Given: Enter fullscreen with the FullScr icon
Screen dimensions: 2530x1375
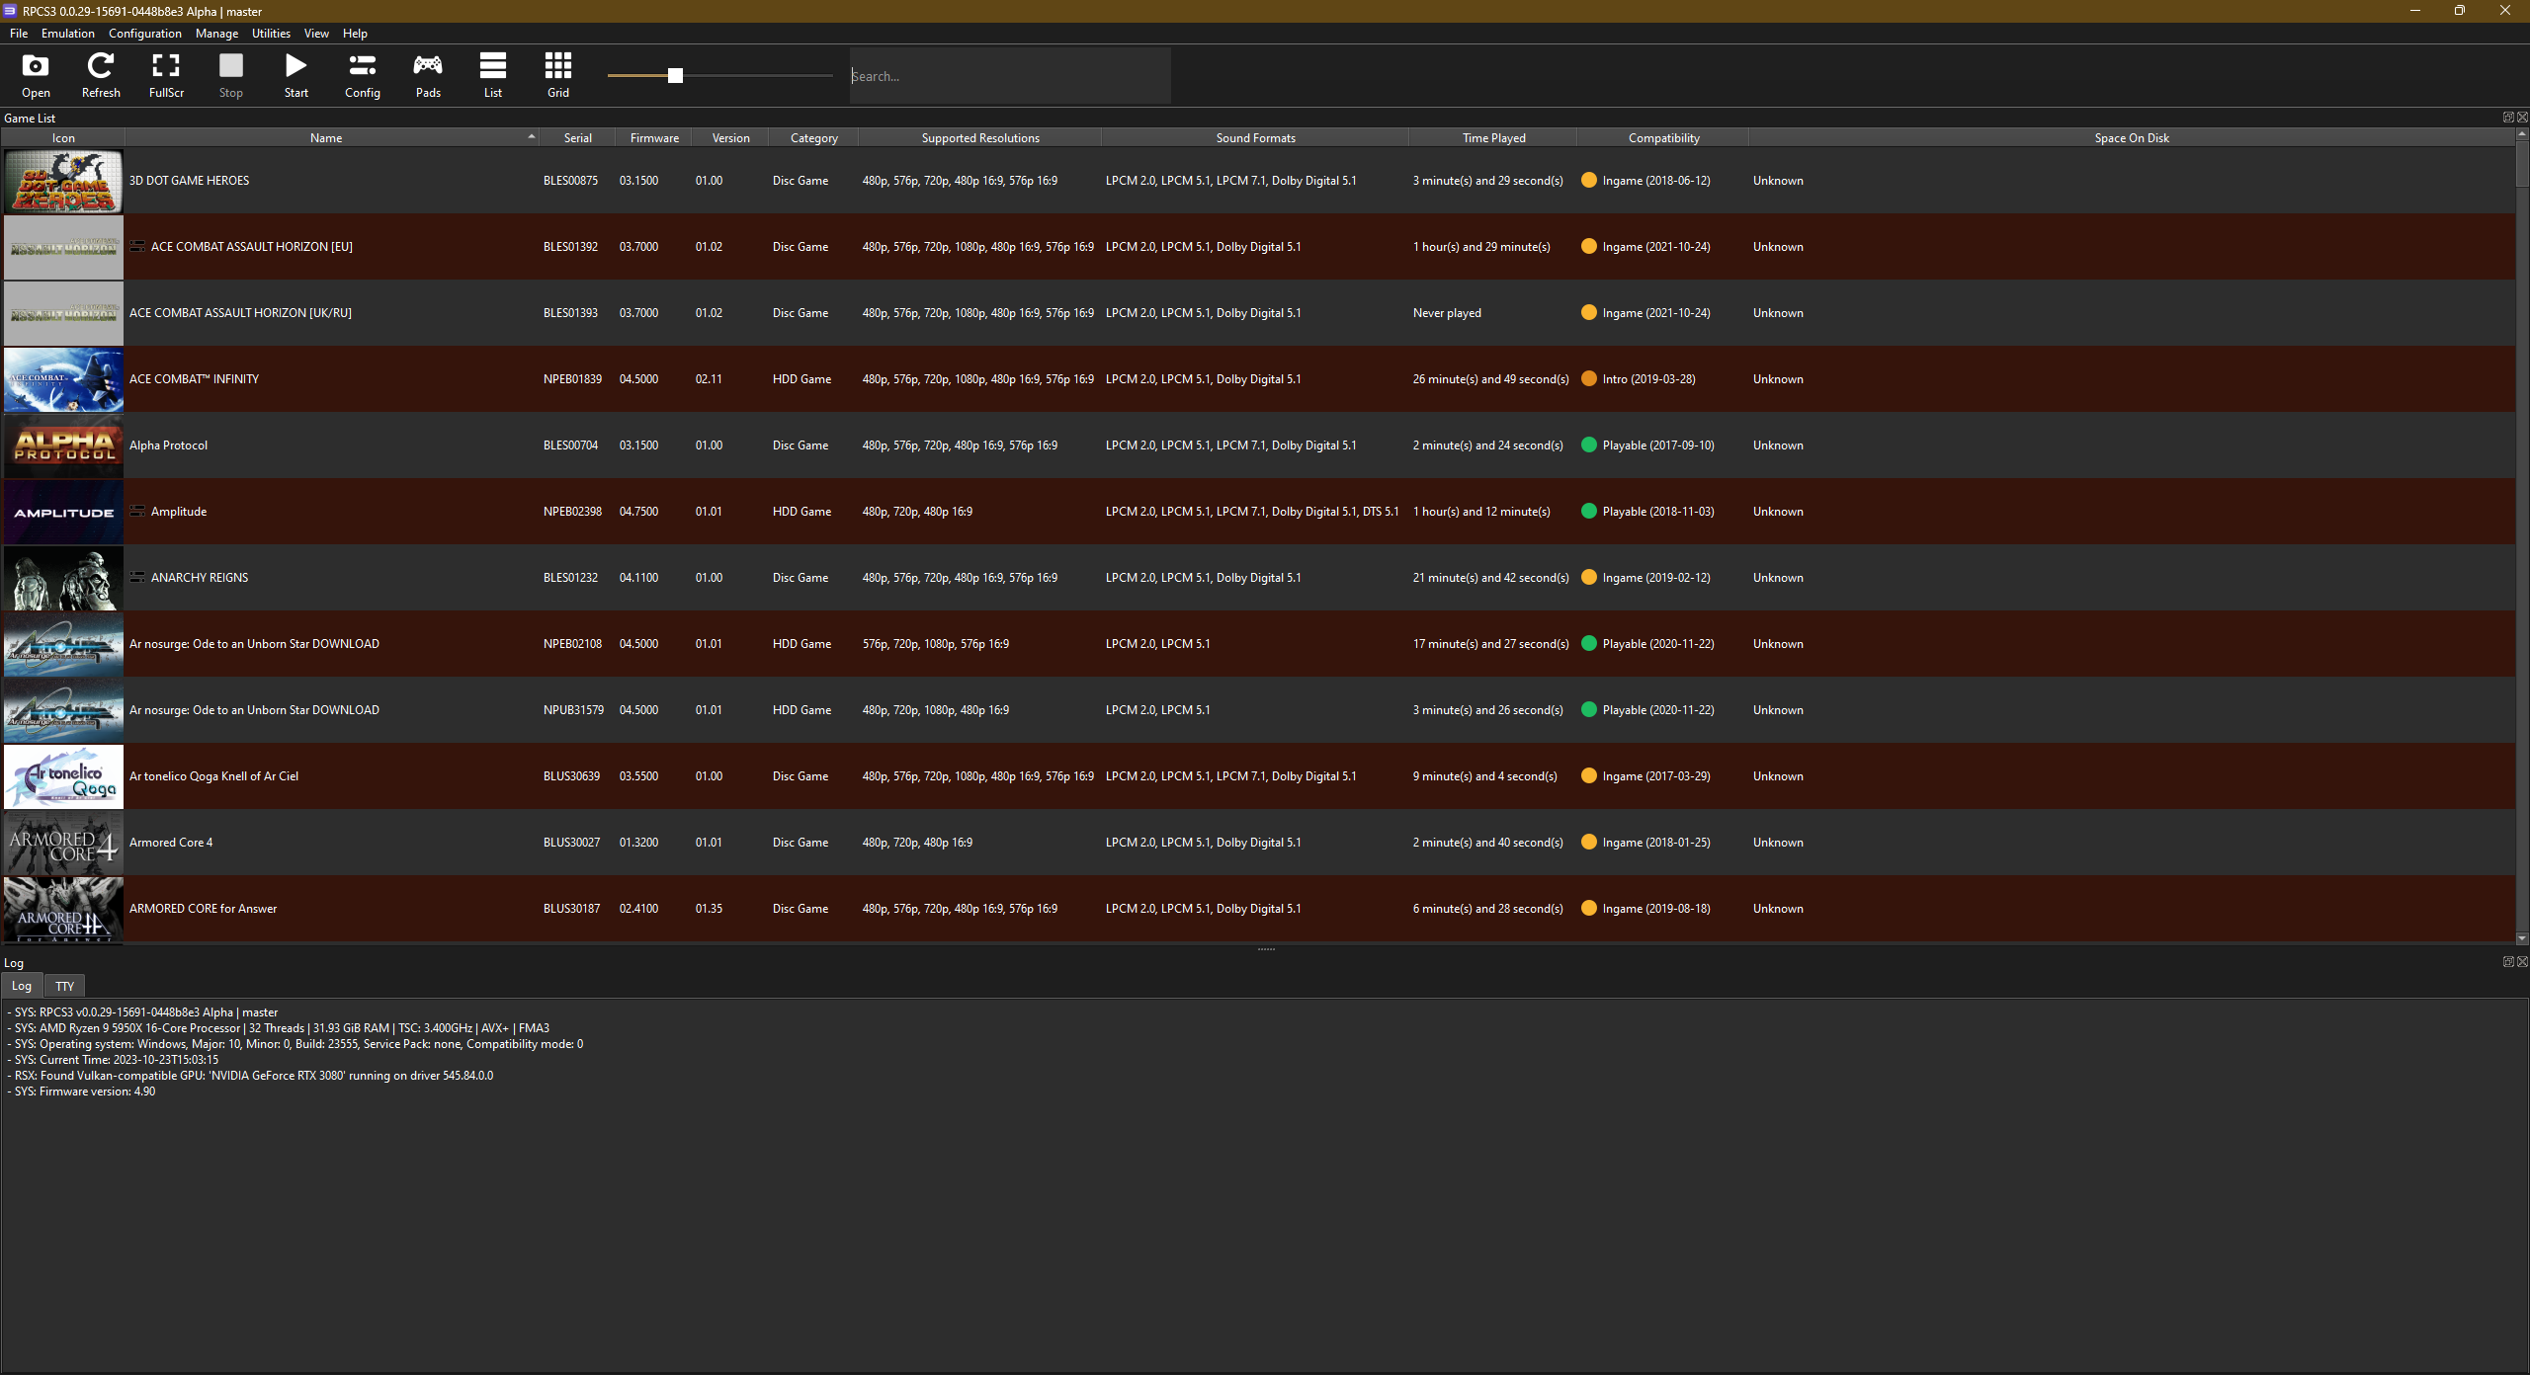Looking at the screenshot, I should click(x=166, y=75).
